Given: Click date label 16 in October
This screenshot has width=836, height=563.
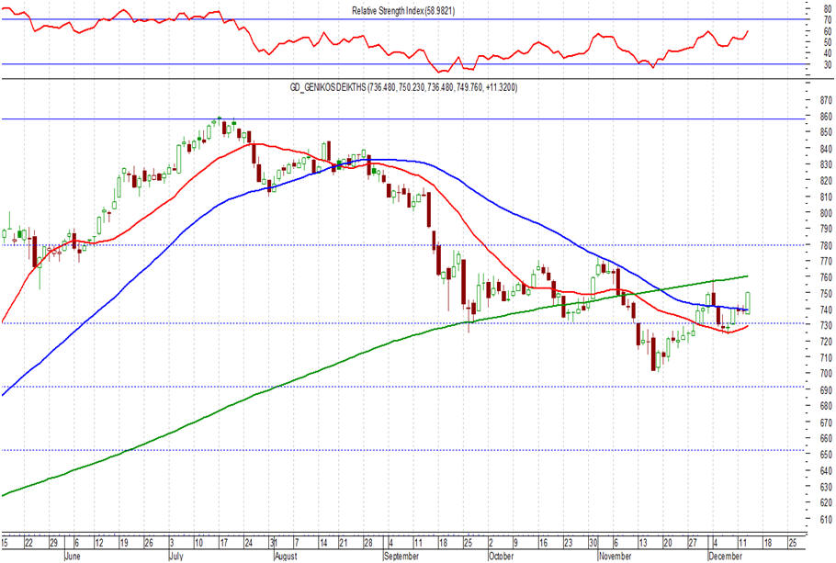Looking at the screenshot, I should point(543,544).
